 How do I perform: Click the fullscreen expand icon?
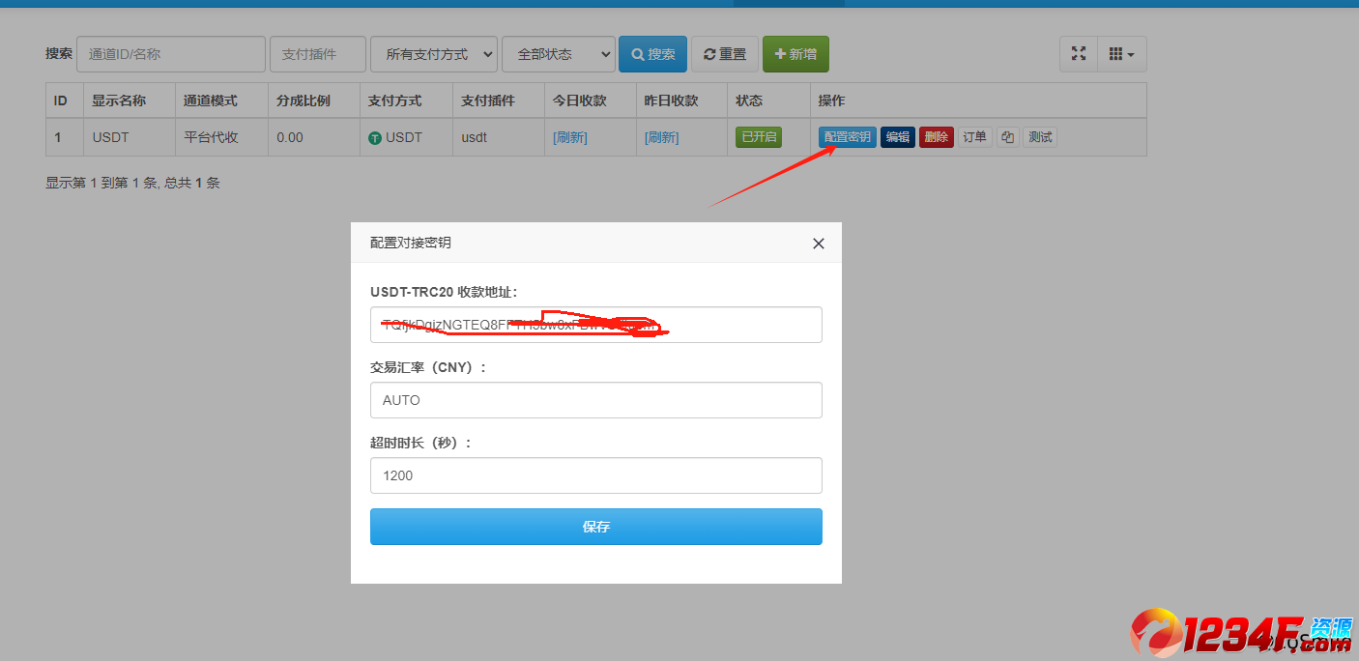[x=1079, y=54]
